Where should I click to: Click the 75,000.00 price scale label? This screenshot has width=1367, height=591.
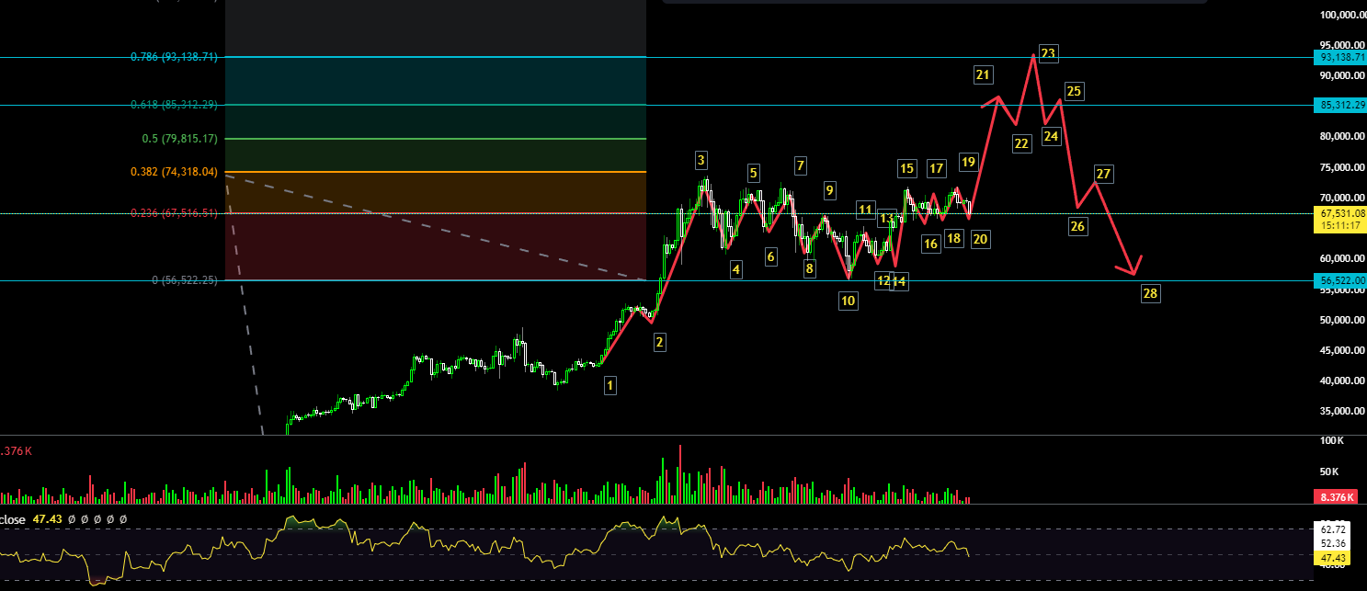pyautogui.click(x=1343, y=168)
